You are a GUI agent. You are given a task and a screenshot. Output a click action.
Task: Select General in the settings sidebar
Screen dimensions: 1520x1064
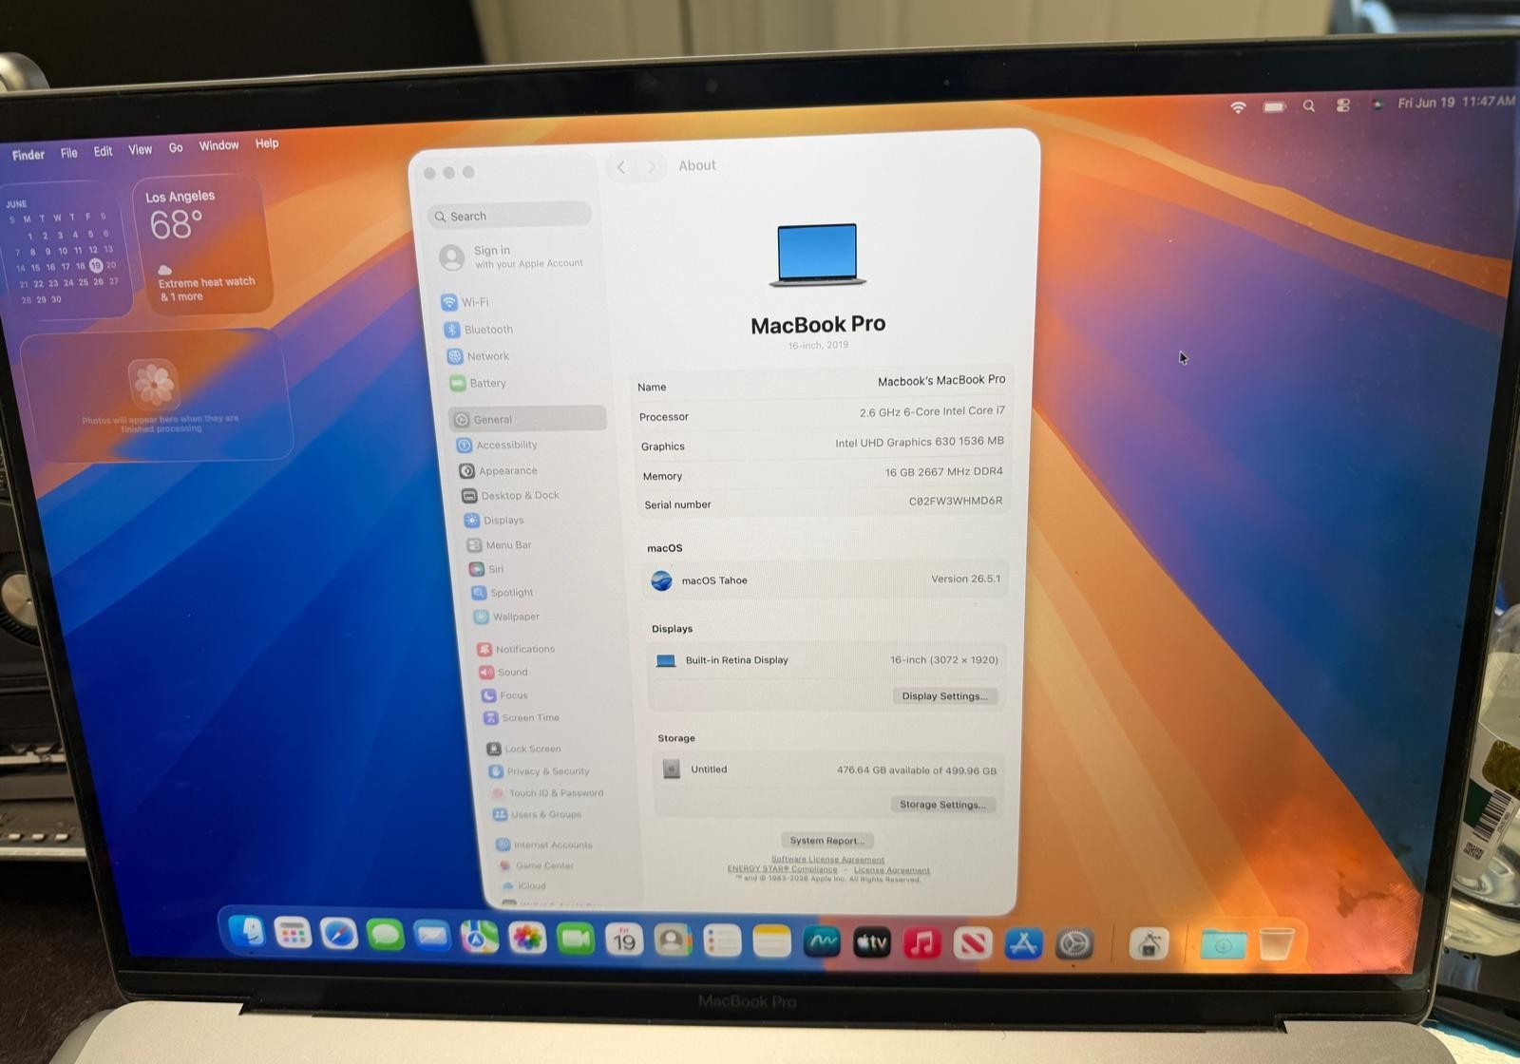pyautogui.click(x=527, y=419)
